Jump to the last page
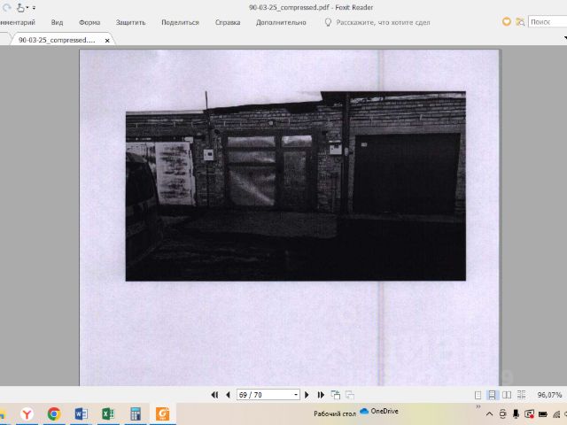 tap(321, 395)
